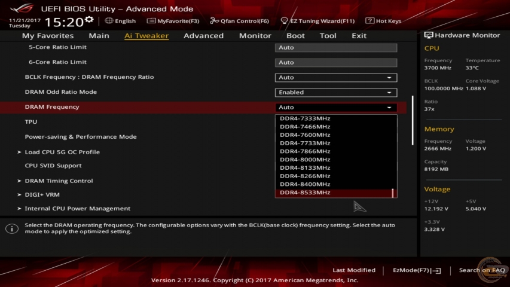This screenshot has width=510, height=287.
Task: Open Qfan Control fan icon
Action: pos(214,21)
